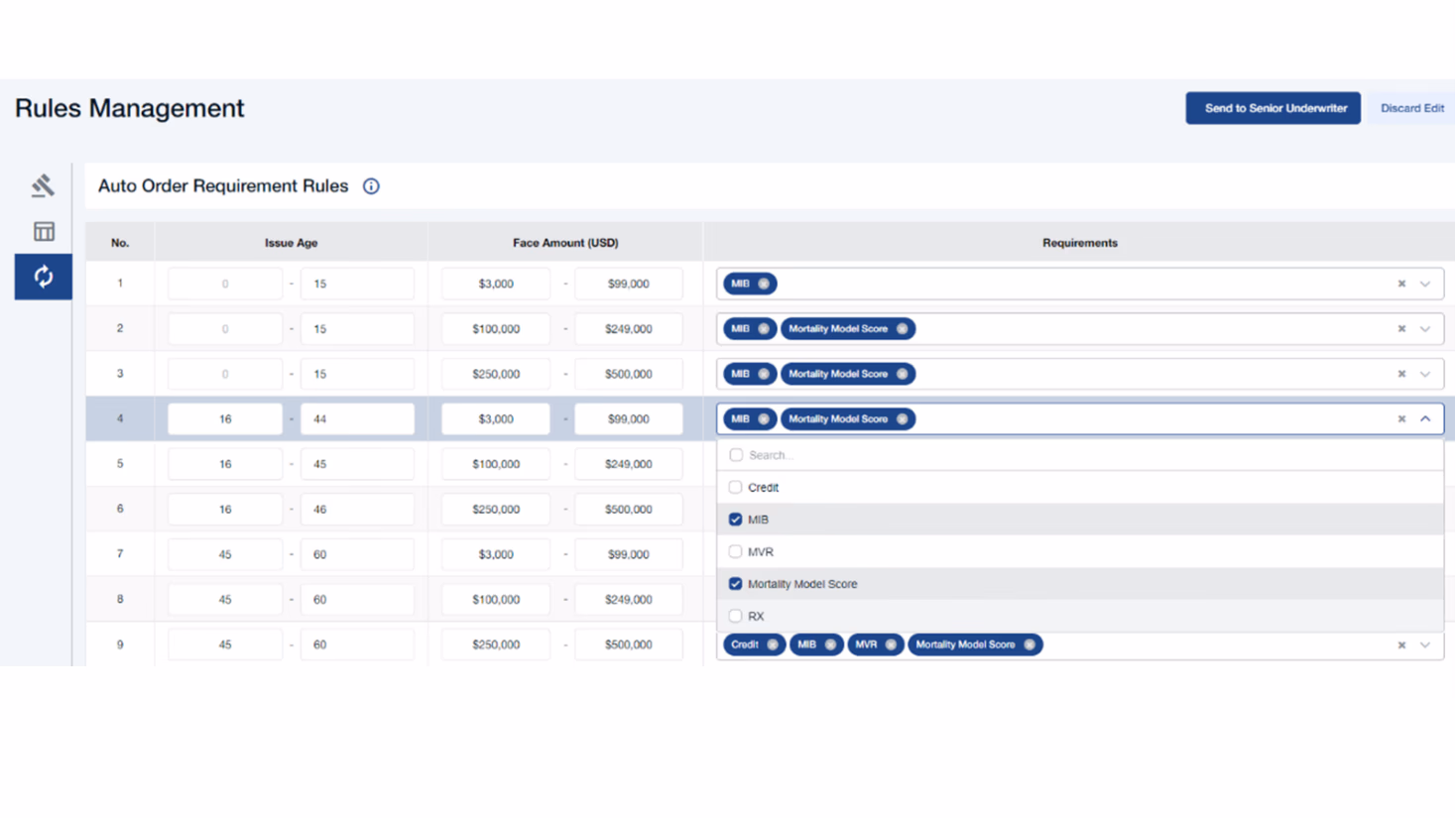This screenshot has width=1455, height=818.
Task: Open the table view sidebar icon
Action: (x=44, y=231)
